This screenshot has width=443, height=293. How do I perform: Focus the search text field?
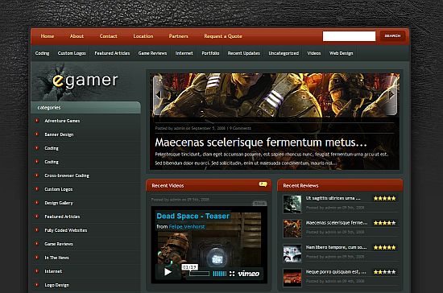click(x=349, y=36)
